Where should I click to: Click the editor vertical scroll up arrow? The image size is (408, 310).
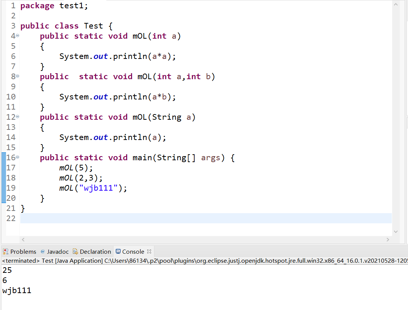click(x=396, y=5)
